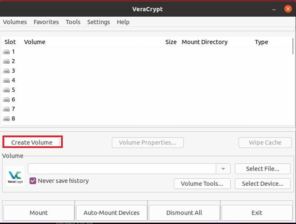Click the Exit button
The width and height of the screenshot is (296, 224).
257,213
